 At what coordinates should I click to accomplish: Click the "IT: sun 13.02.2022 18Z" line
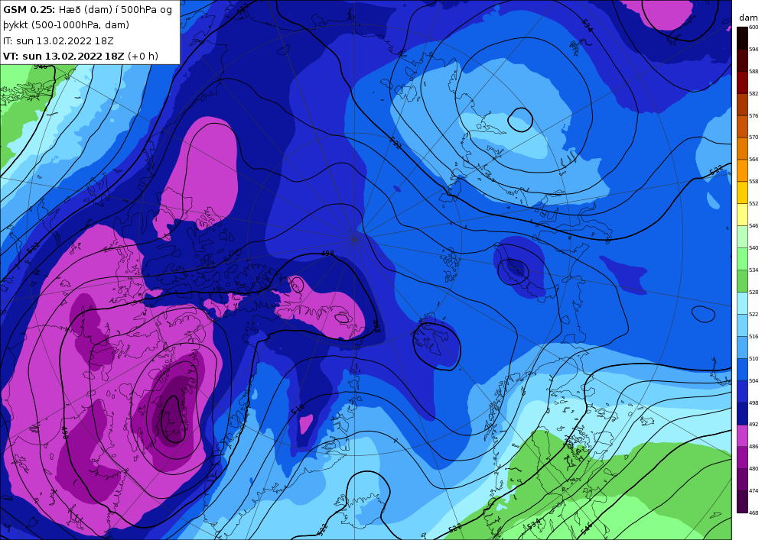58,41
